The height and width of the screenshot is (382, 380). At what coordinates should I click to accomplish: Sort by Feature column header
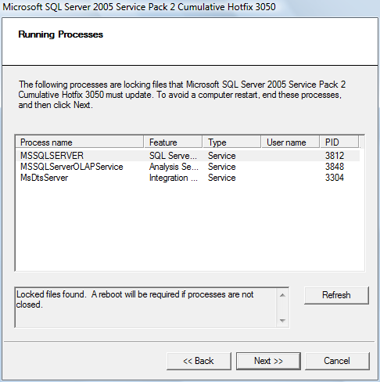[173, 142]
